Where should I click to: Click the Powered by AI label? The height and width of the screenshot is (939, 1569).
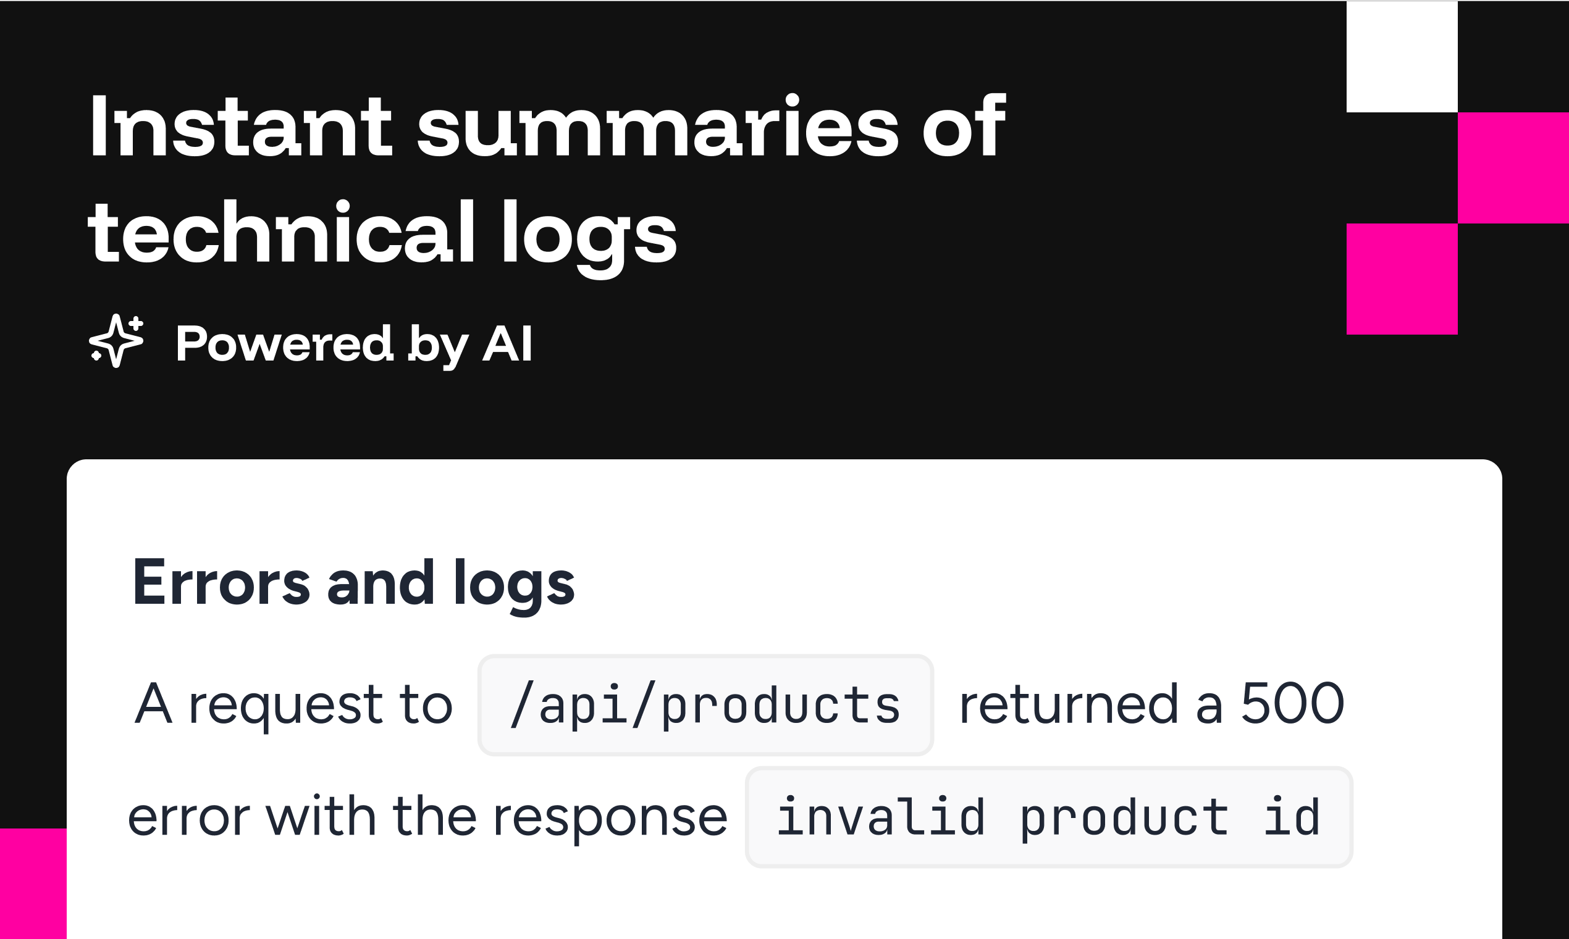click(354, 345)
